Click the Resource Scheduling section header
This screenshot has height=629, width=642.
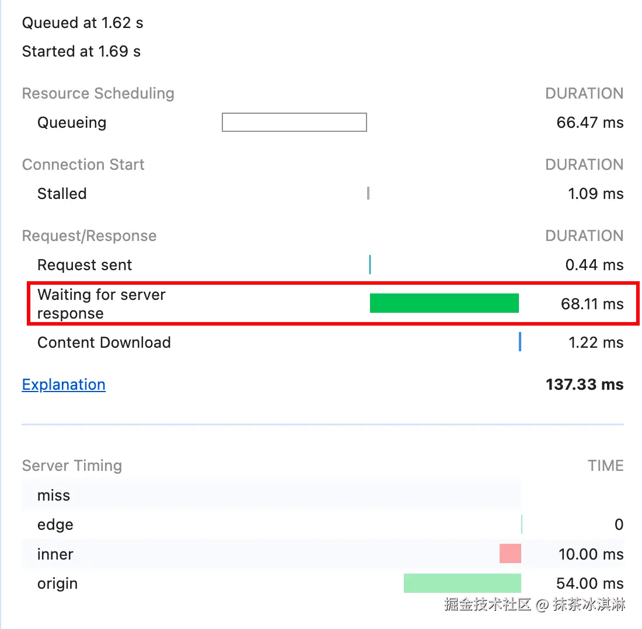coord(98,93)
